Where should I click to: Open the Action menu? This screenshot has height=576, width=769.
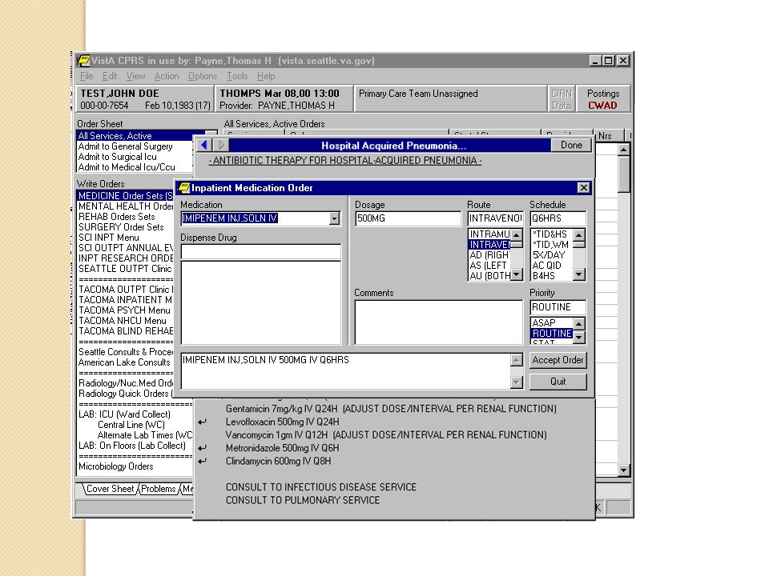coord(167,76)
